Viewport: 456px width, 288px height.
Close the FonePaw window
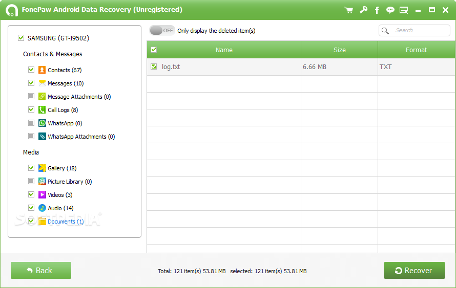pyautogui.click(x=445, y=10)
